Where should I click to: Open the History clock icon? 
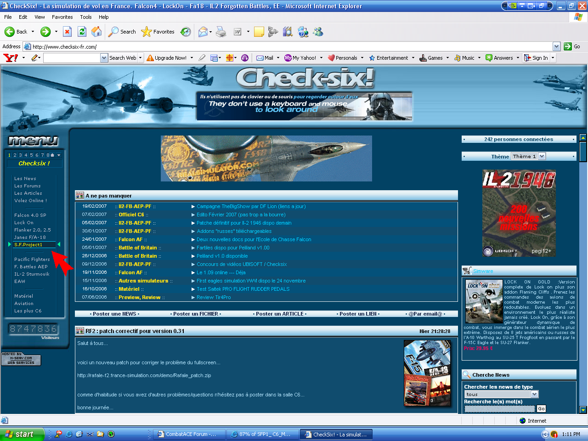pos(186,32)
